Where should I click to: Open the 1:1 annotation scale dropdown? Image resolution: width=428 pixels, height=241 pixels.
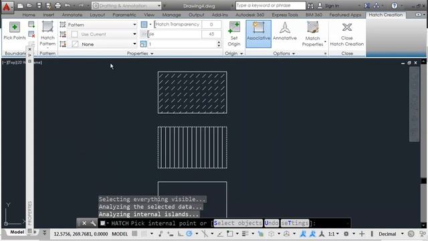click(x=334, y=234)
